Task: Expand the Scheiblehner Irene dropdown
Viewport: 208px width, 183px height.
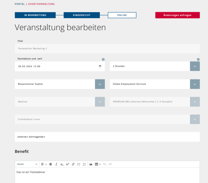Action: click(x=195, y=119)
